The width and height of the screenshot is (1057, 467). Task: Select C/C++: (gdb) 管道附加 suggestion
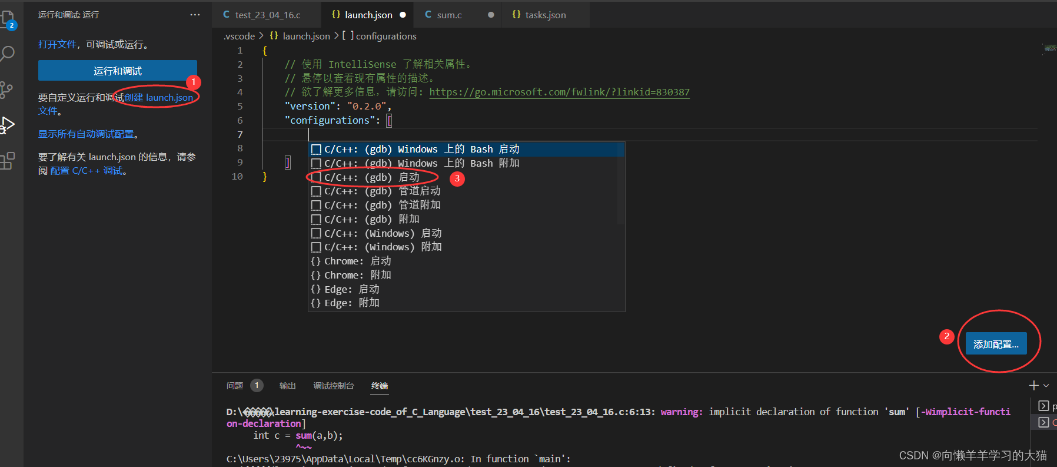pos(467,205)
